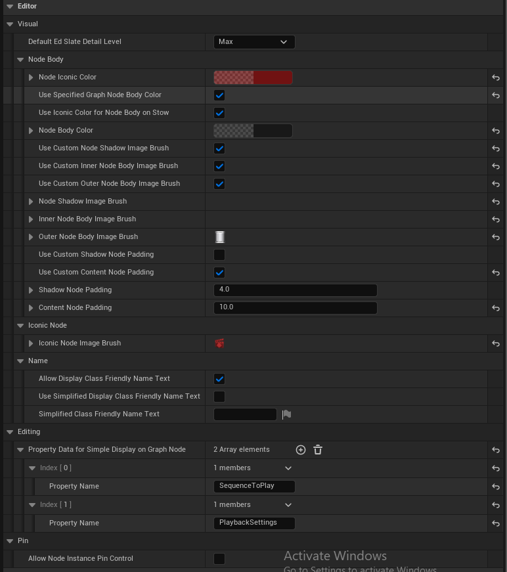Screen dimensions: 507x572
Task: Click flag icon beside Simplified Class Friendly Name Text
Action: pos(287,414)
